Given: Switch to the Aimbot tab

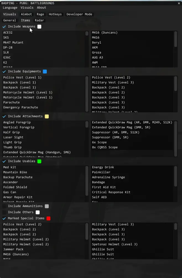Looking at the screenshot, I should [27, 14].
